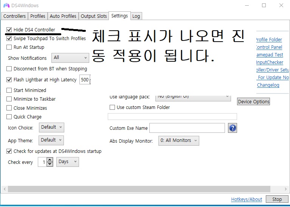290x207 pixels.
Task: Click the latency value field showing 500
Action: 85,79
